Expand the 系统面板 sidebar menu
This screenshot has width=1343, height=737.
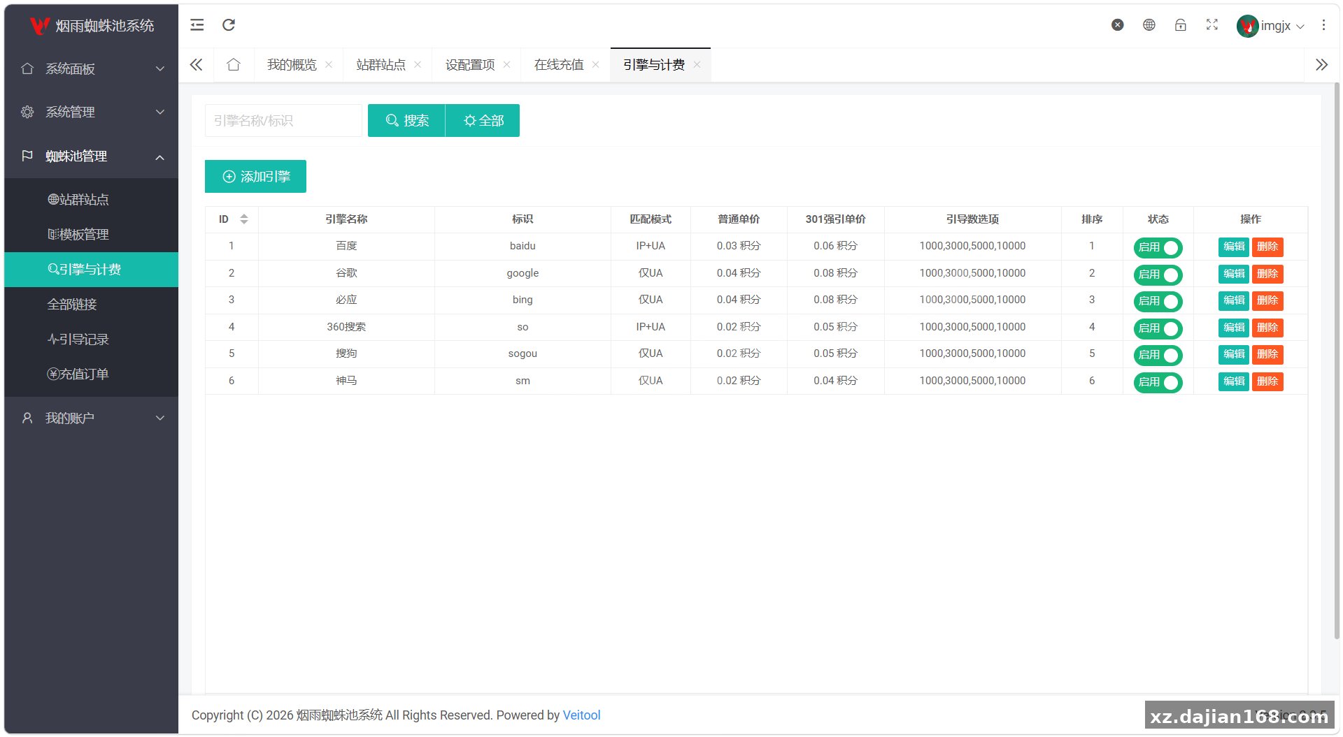point(92,68)
